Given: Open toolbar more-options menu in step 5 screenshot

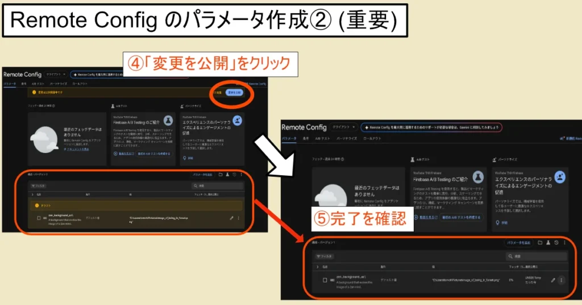Looking at the screenshot, I should 564,243.
